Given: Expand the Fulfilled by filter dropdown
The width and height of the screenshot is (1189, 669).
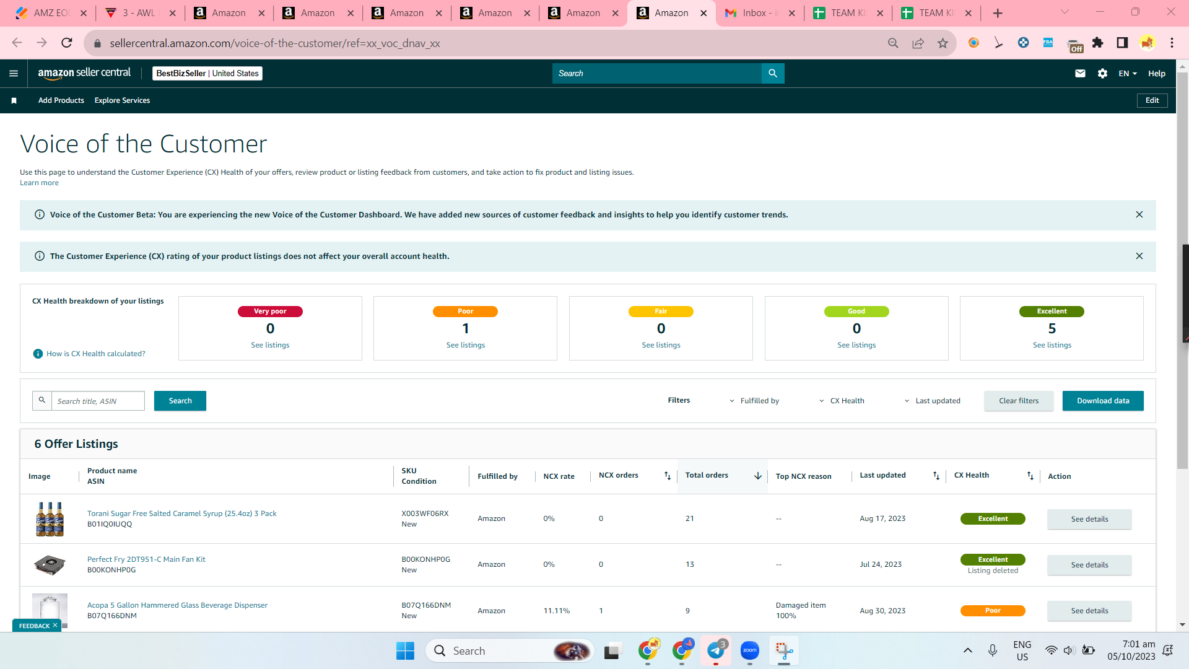Looking at the screenshot, I should (x=754, y=401).
